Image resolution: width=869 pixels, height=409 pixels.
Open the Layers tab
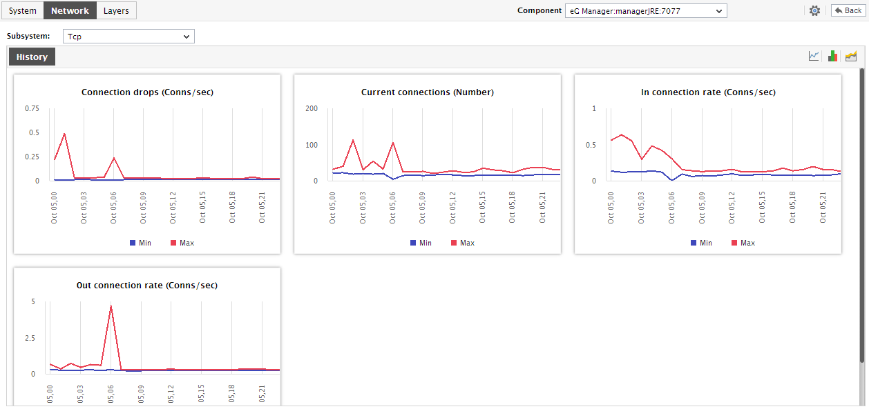click(116, 10)
